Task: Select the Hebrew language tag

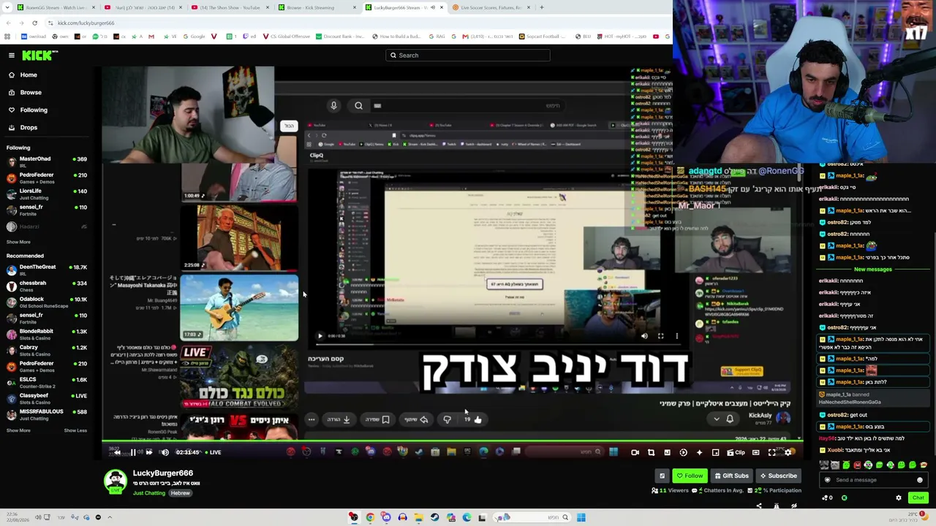Action: 180,493
